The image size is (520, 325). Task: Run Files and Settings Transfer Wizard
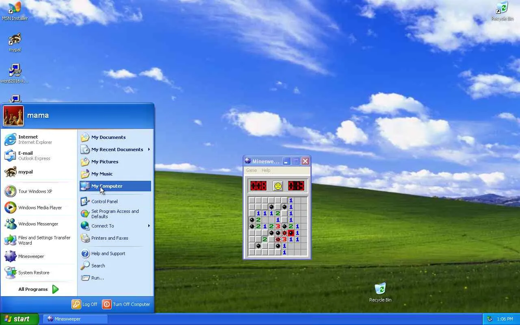click(x=39, y=240)
